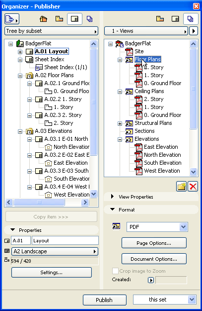Collapse the Ceiling Plans folder
The image size is (202, 311).
(120, 92)
